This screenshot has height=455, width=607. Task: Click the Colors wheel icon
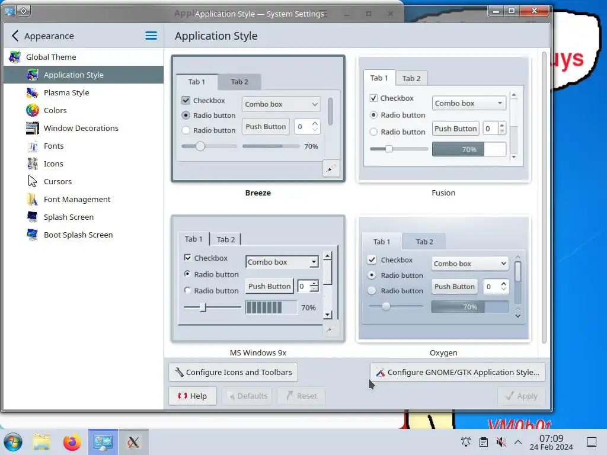[33, 110]
